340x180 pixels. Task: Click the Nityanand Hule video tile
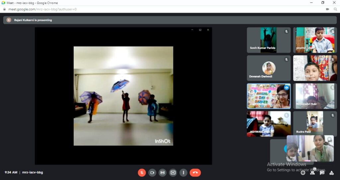(315, 96)
